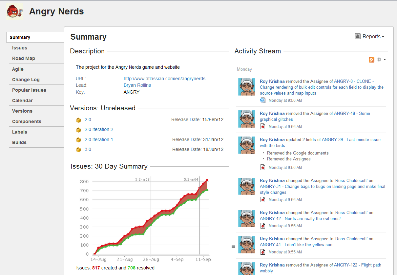Click the bug icon under ANGRY-39 entry

coord(262,167)
